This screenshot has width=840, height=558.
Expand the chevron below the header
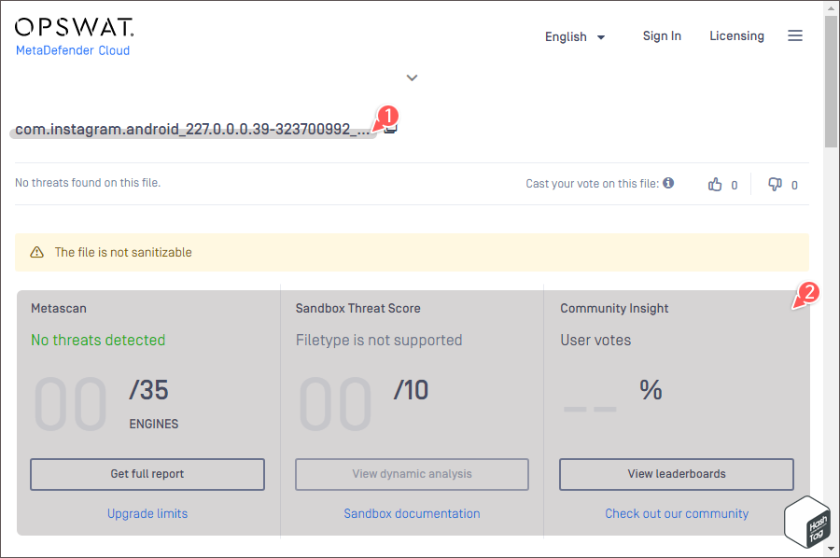(x=412, y=77)
